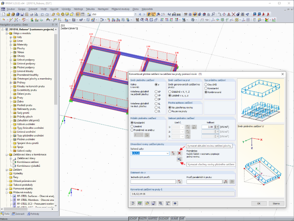Expand the Materiály tree node
This screenshot has width=294, height=221.
click(x=11, y=45)
